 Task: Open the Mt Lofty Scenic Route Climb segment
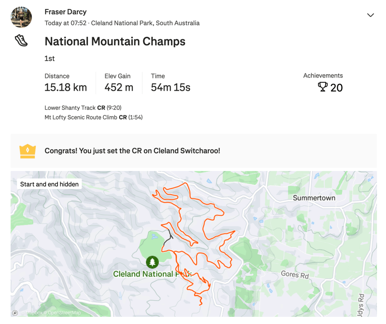coord(81,118)
